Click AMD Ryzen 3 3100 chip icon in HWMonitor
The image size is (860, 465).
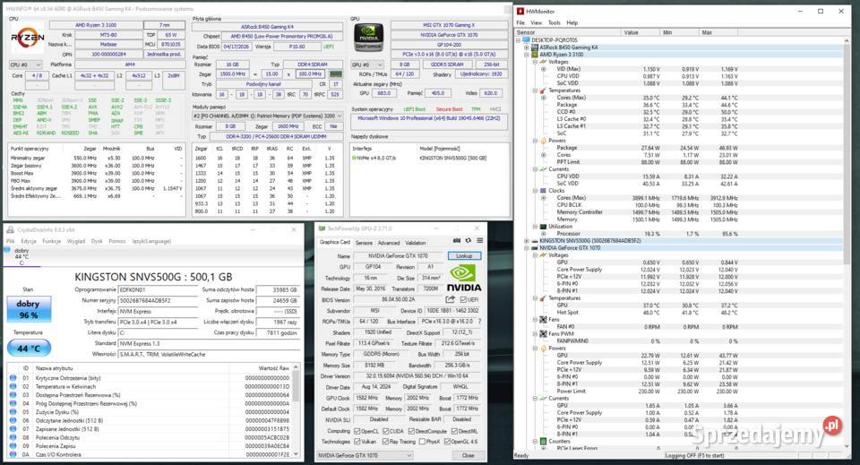[x=536, y=55]
